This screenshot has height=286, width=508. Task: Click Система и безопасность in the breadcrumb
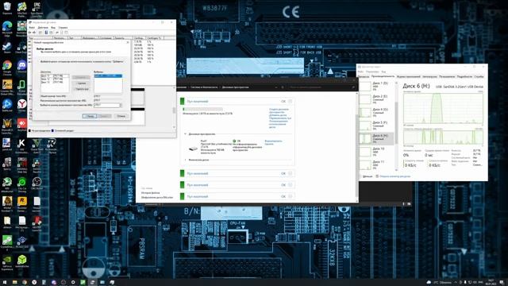pyautogui.click(x=204, y=87)
